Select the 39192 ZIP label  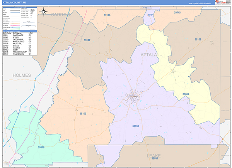87,40
